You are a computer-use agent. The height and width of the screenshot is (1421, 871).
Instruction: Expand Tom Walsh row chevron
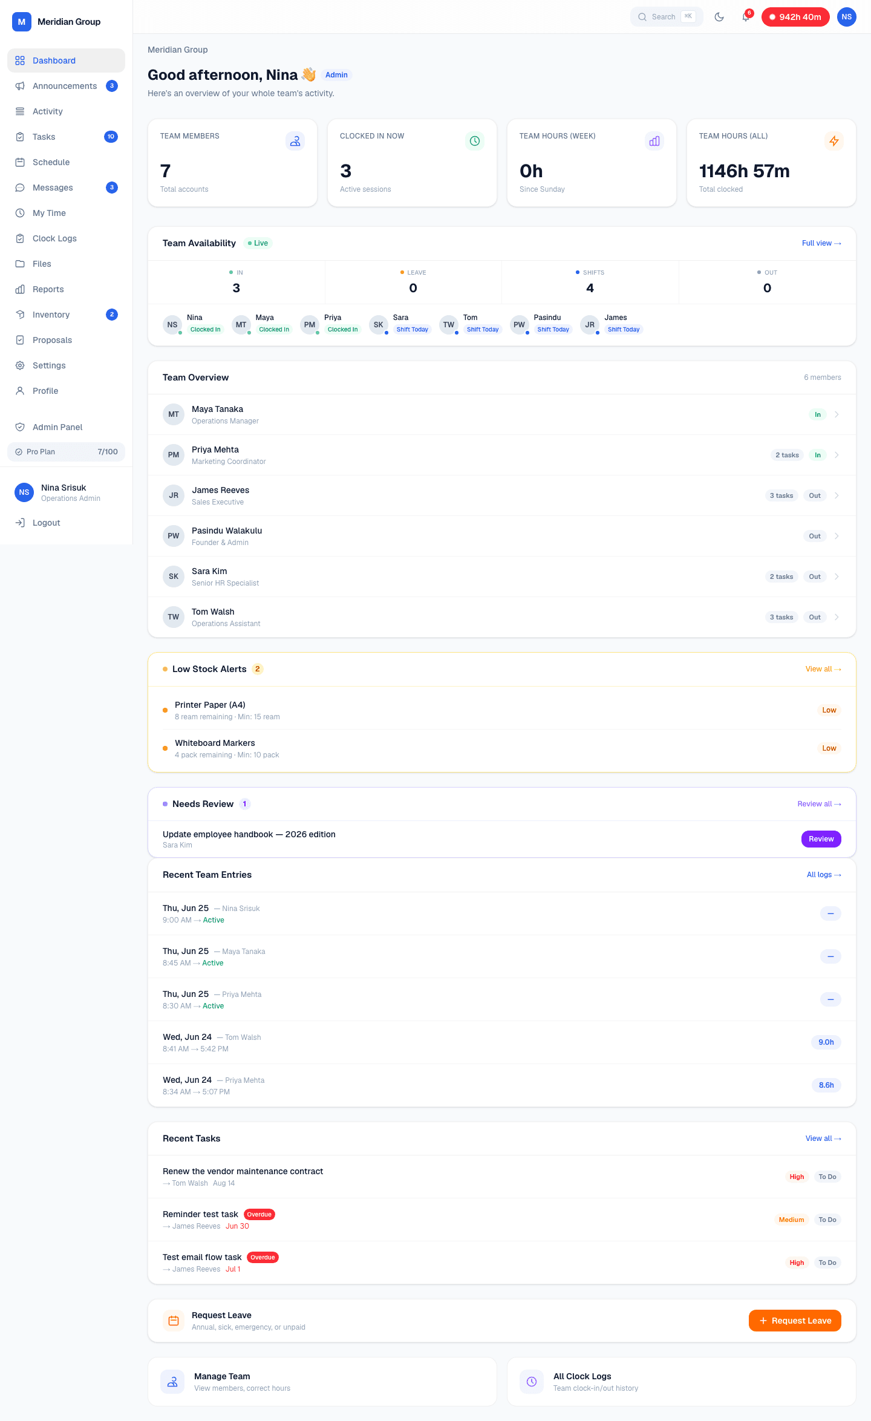coord(837,617)
